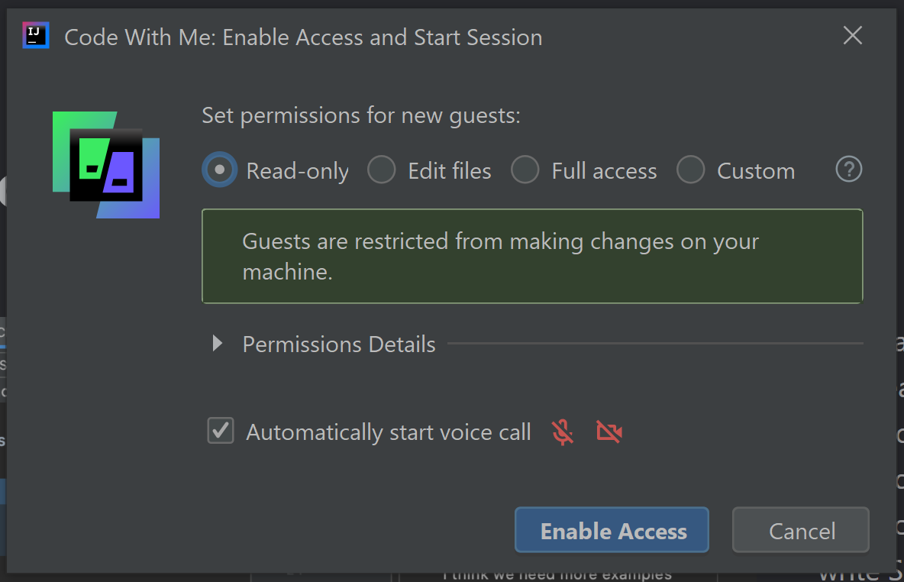This screenshot has width=904, height=582.
Task: Click the collapsed tool window tab on left edge
Action: (3, 191)
